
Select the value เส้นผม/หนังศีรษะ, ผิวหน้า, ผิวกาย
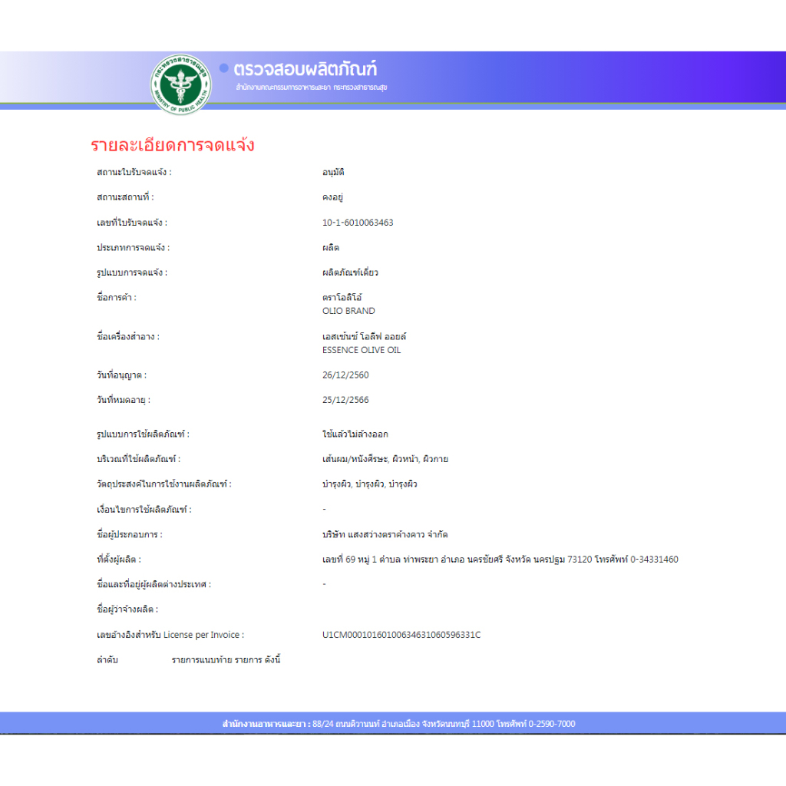click(385, 459)
